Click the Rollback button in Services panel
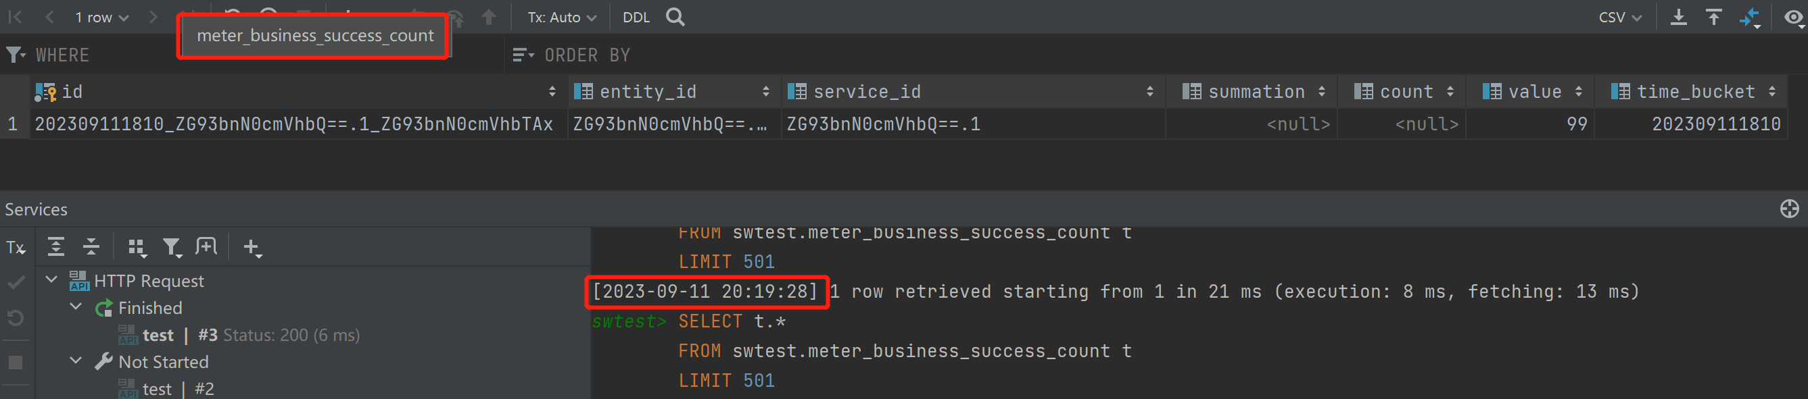Image resolution: width=1808 pixels, height=399 pixels. click(15, 318)
